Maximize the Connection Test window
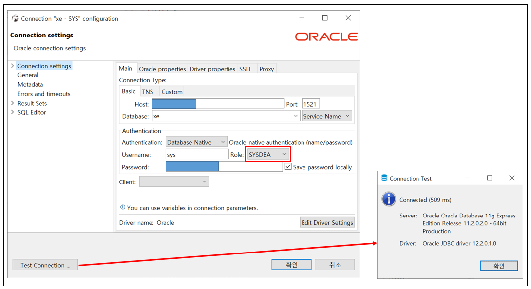531x289 pixels. [x=490, y=178]
